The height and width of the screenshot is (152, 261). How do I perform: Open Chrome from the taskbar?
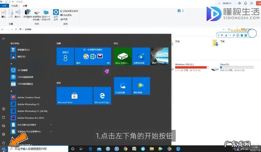pyautogui.click(x=125, y=149)
